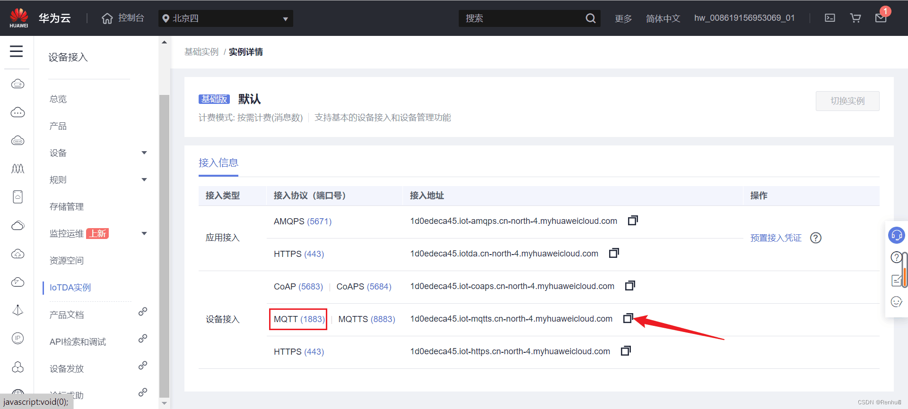The width and height of the screenshot is (908, 409).
Task: Select the AMQPS (5671) protocol text
Action: [303, 222]
